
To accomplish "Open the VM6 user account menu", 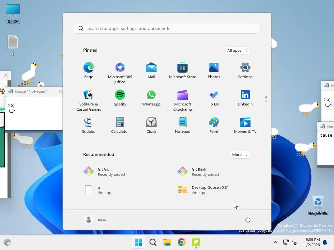I will (x=95, y=220).
